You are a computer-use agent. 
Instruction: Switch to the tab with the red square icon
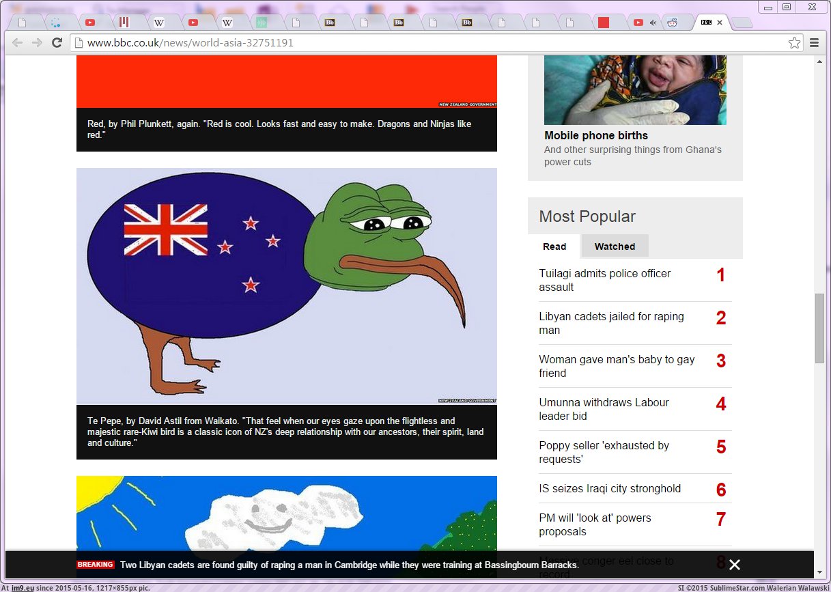[604, 23]
